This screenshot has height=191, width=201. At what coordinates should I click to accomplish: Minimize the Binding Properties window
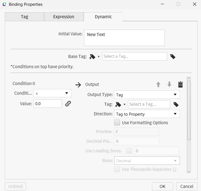[x=162, y=4]
